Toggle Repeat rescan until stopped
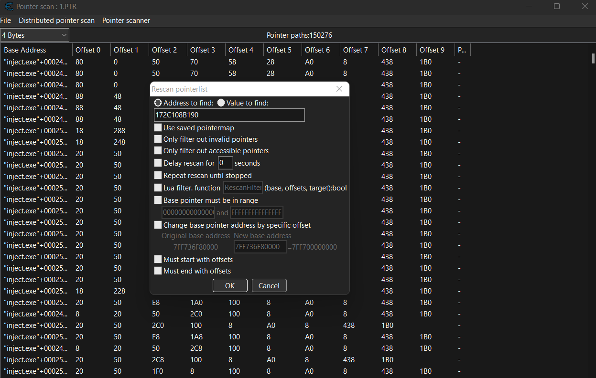 click(158, 176)
